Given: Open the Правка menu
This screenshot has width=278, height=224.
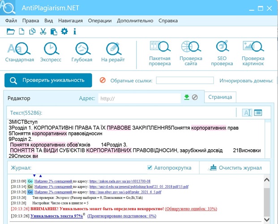Looking at the screenshot, I should click(31, 21).
